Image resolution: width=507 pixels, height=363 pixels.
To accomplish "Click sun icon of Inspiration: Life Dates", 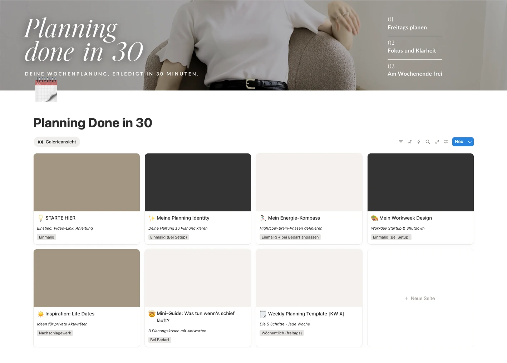I will (x=41, y=314).
